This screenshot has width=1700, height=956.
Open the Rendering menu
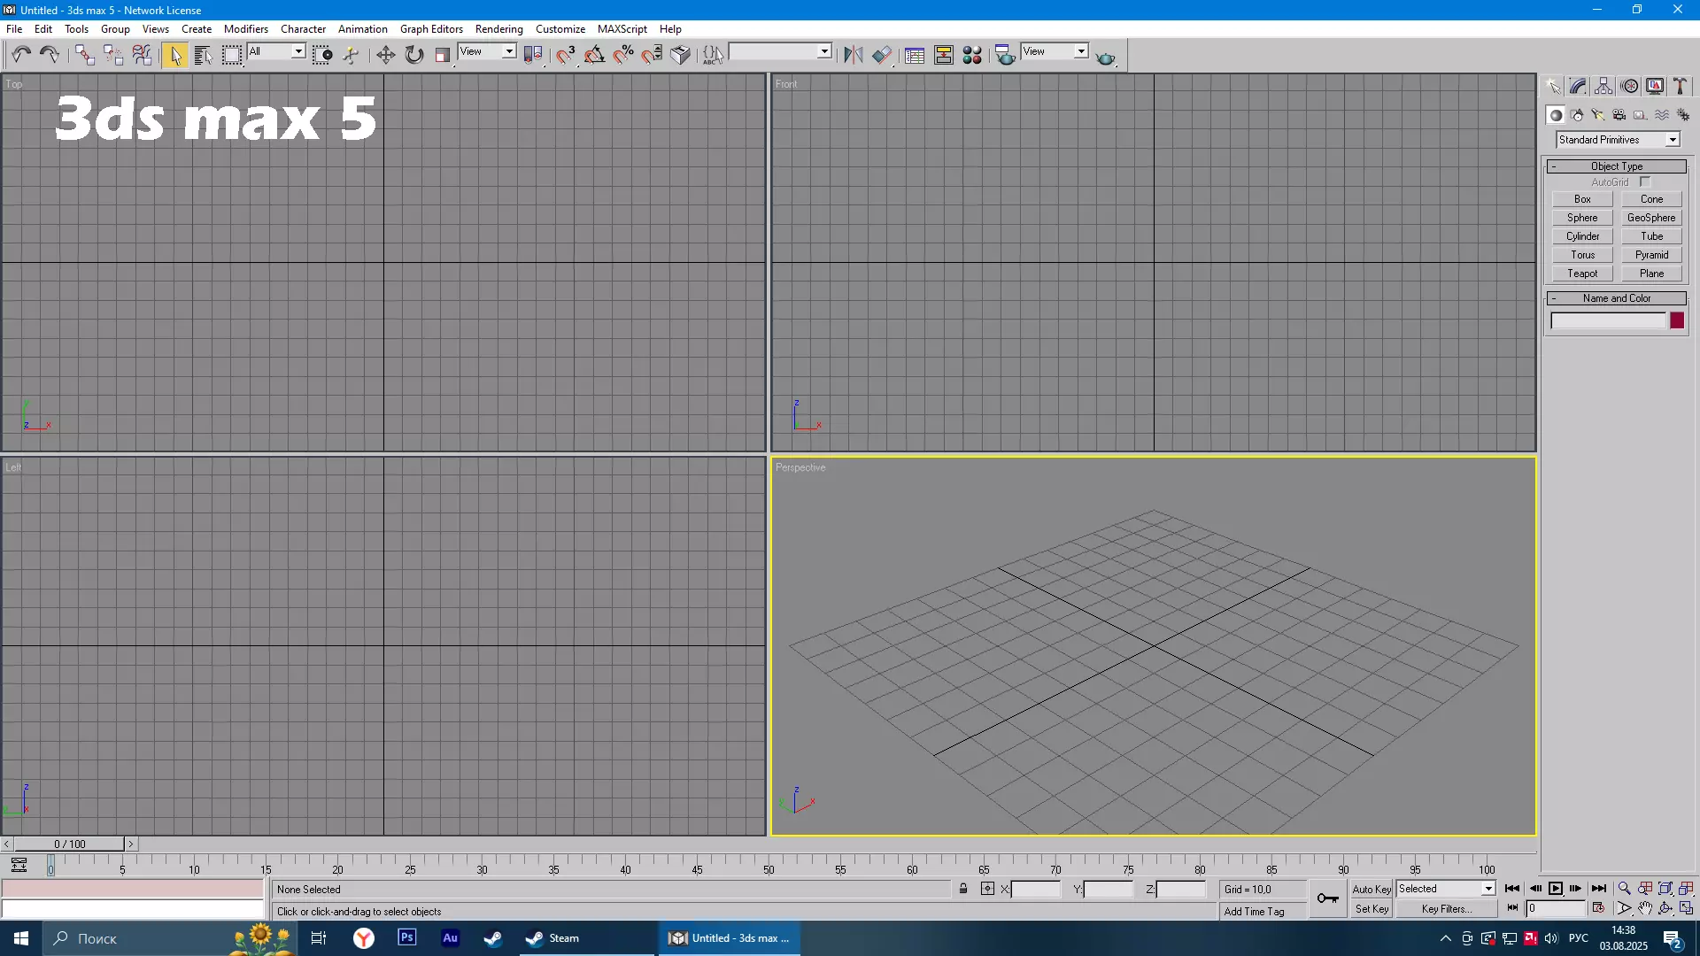[x=498, y=29]
